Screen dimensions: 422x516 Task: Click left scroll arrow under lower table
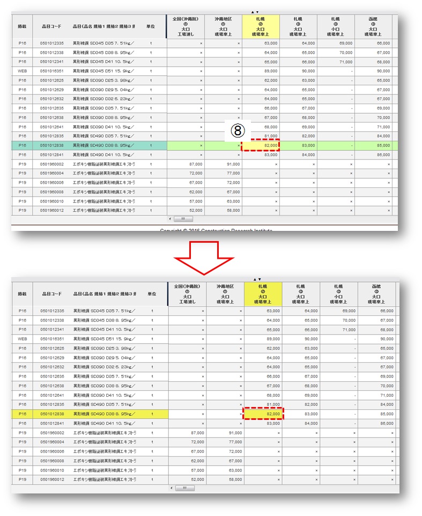pyautogui.click(x=172, y=488)
